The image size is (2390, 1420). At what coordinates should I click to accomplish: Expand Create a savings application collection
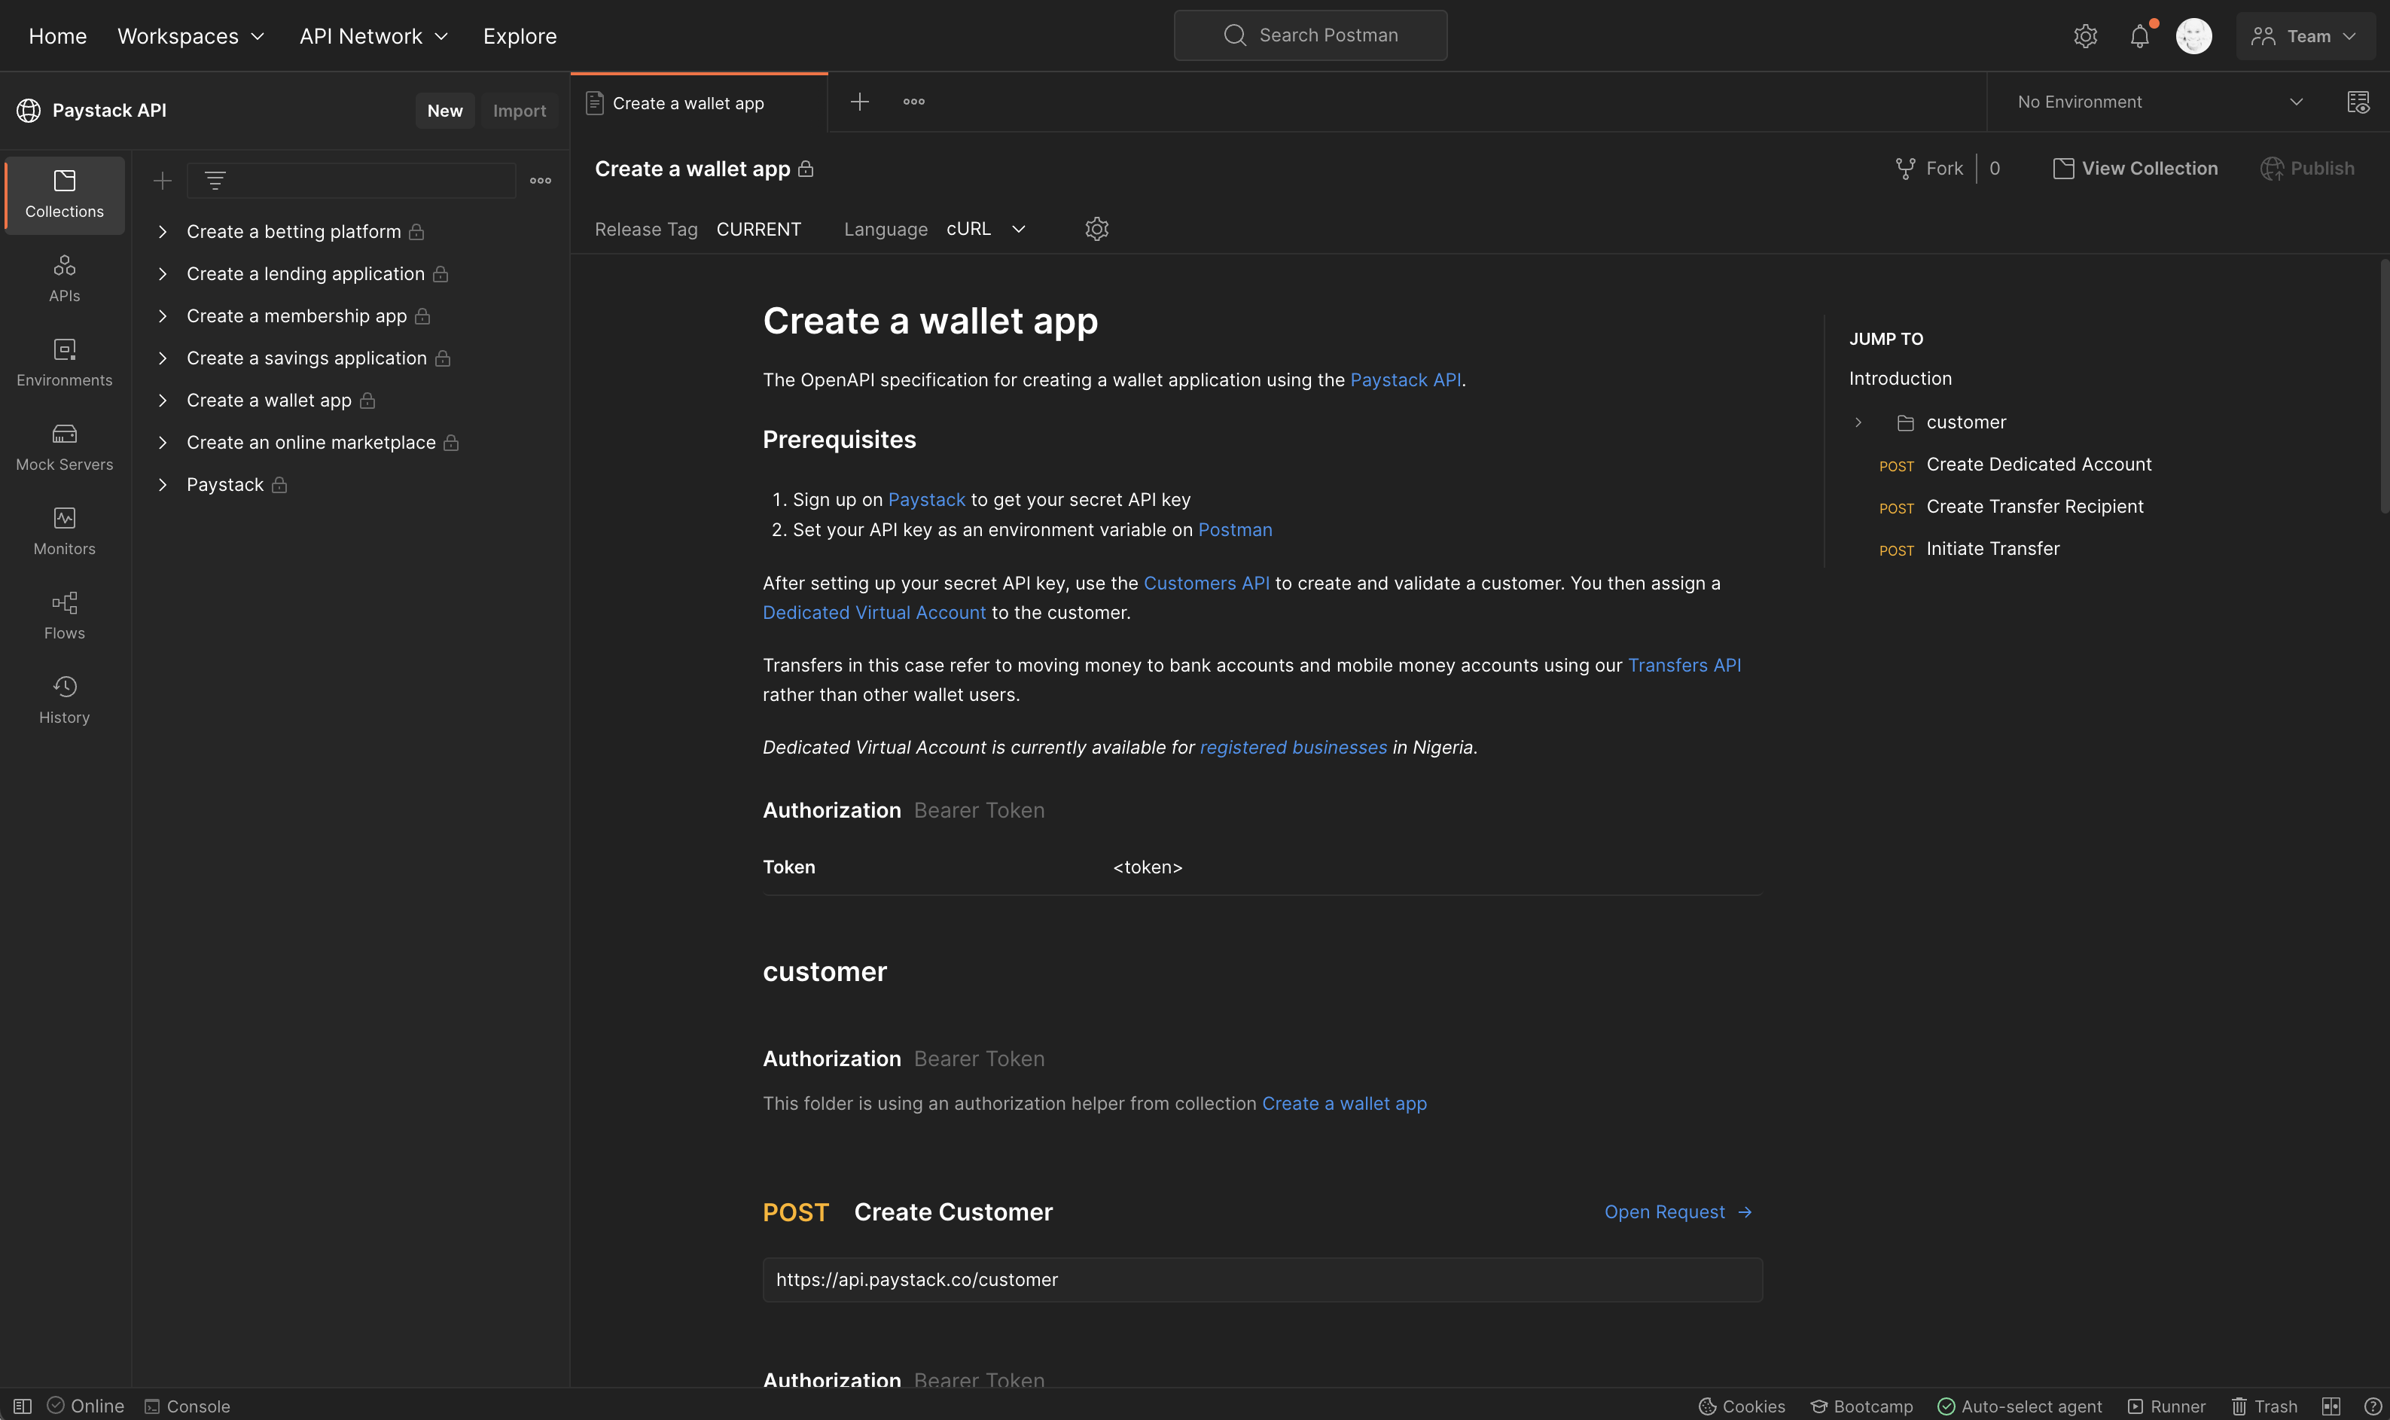163,358
